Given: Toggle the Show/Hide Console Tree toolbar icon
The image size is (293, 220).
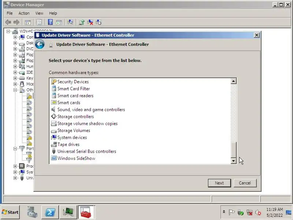Looking at the screenshot, I should [28, 22].
